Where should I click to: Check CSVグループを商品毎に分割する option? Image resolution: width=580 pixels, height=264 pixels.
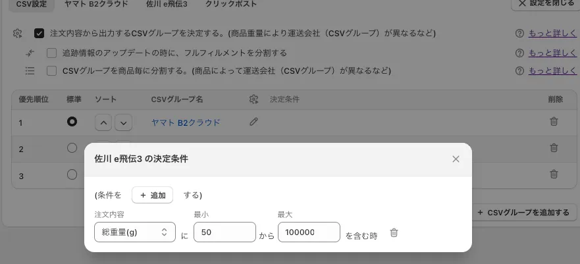point(51,70)
